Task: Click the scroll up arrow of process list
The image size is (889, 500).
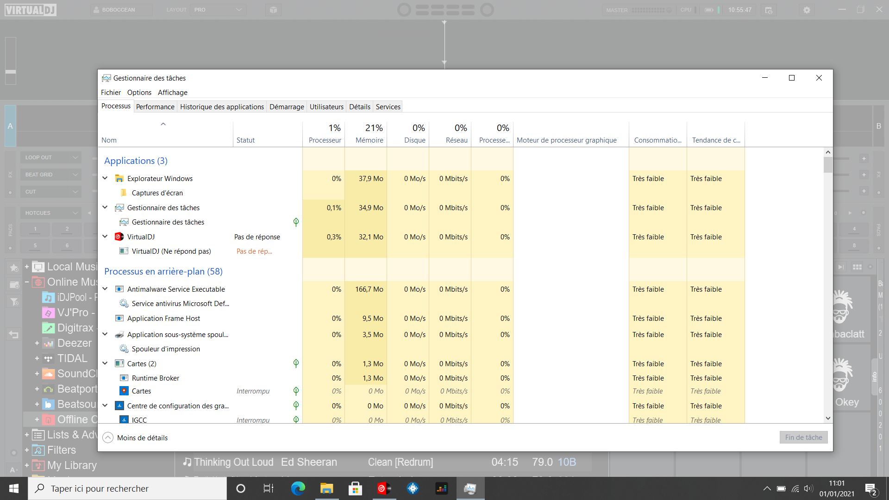Action: [x=828, y=152]
